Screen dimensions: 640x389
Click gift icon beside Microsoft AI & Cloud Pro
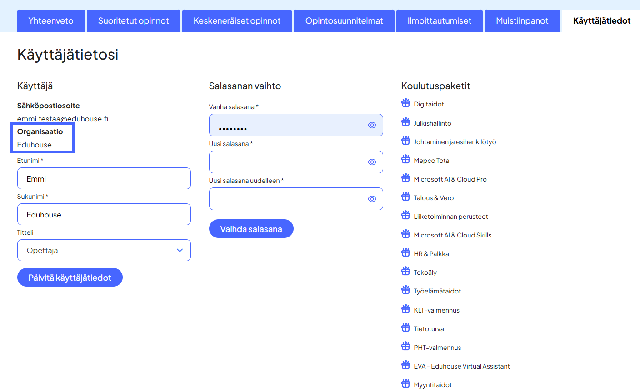coord(405,178)
